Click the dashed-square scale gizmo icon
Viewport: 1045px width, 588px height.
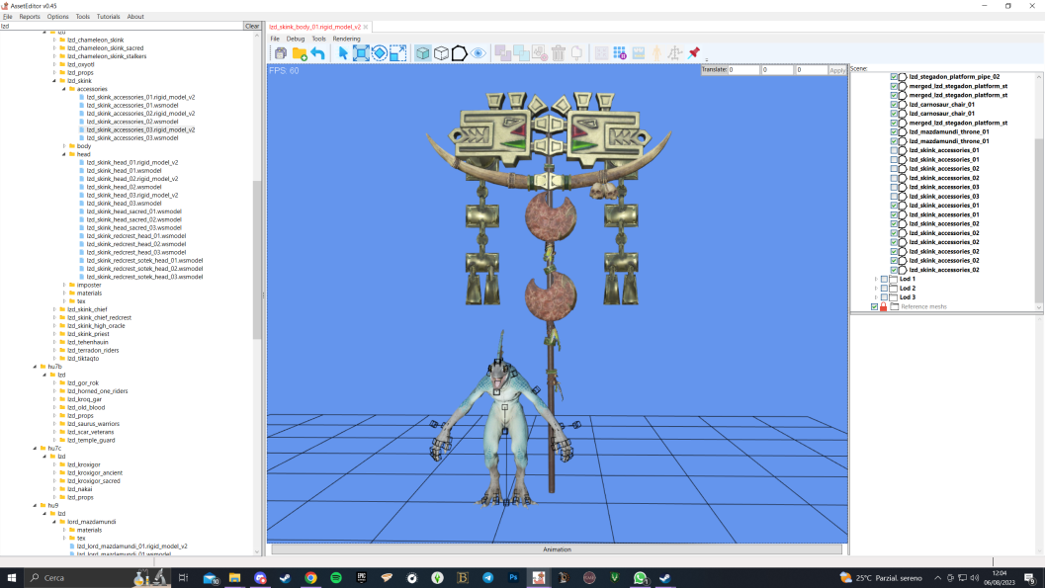pos(397,53)
